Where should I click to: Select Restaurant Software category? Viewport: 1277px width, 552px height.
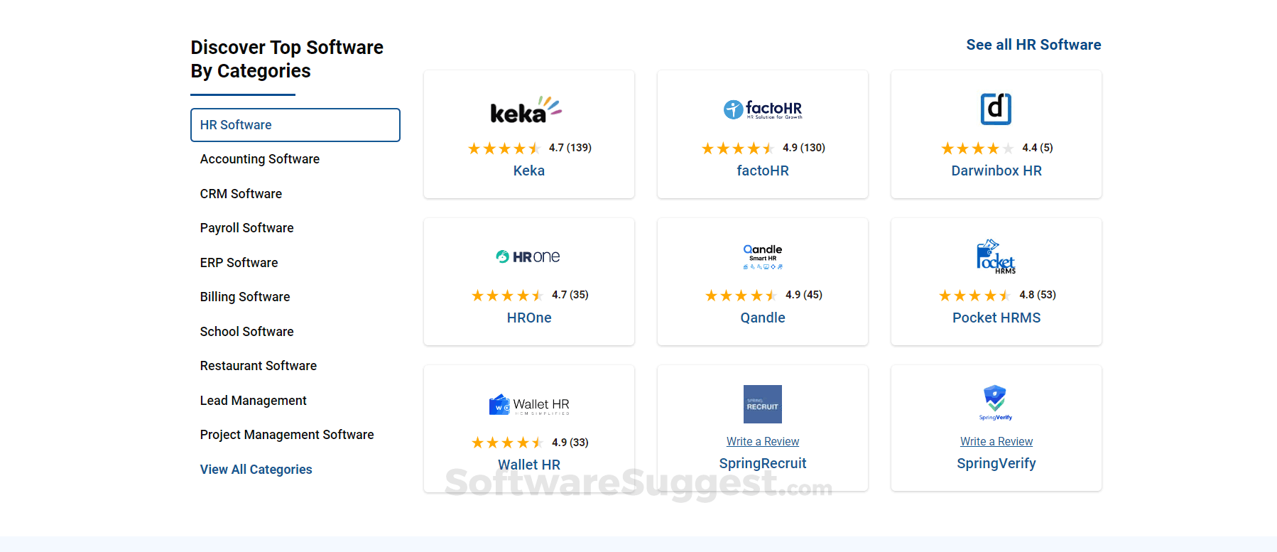(x=259, y=366)
